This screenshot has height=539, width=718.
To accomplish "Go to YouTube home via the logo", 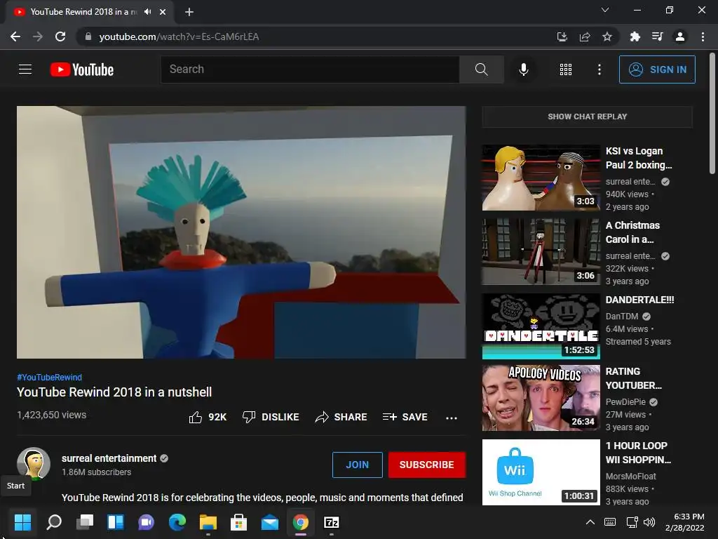I will [x=82, y=69].
